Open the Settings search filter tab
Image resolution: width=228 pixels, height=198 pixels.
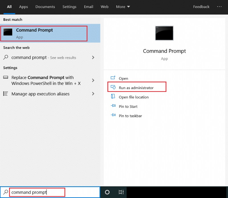69,7
